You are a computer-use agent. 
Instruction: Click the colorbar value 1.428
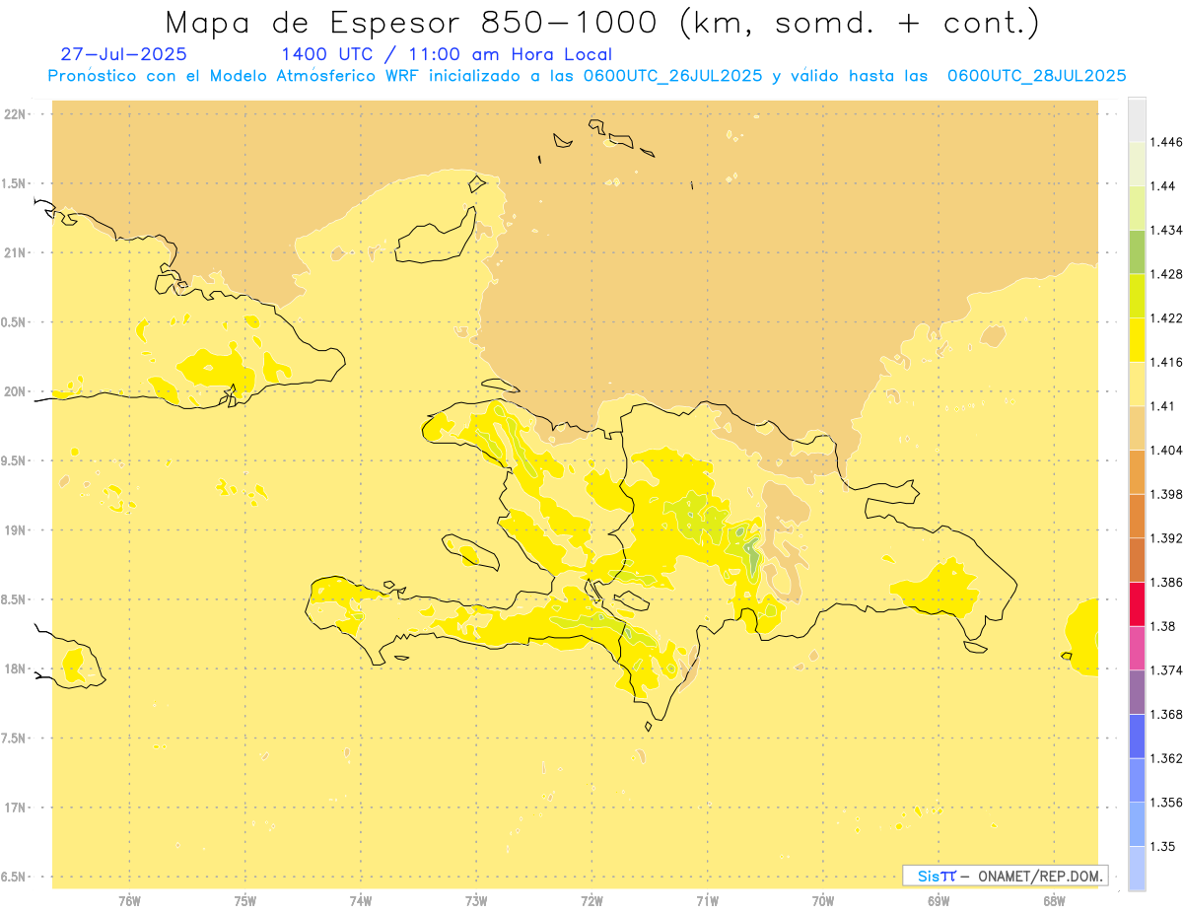[1168, 274]
